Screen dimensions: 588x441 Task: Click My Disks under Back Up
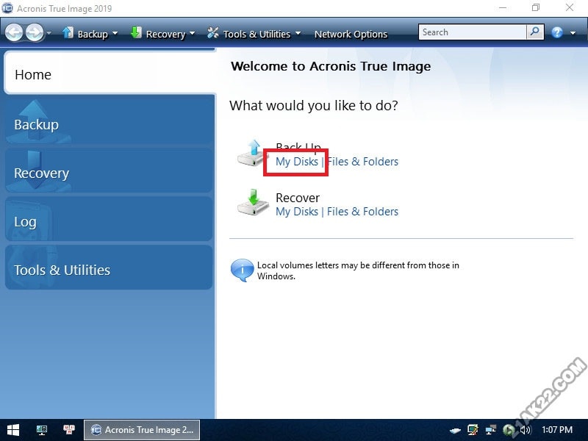point(297,162)
